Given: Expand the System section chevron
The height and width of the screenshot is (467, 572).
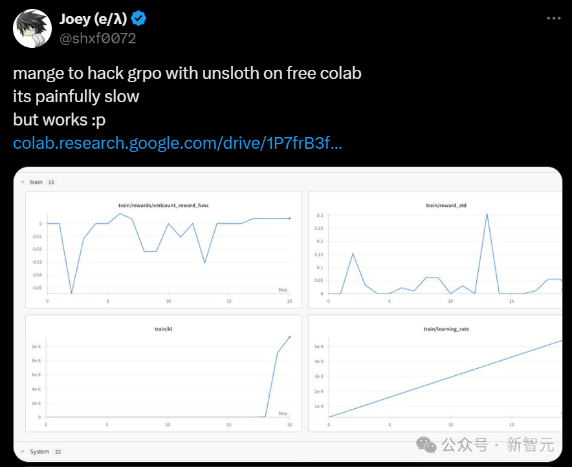Looking at the screenshot, I should 22,451.
